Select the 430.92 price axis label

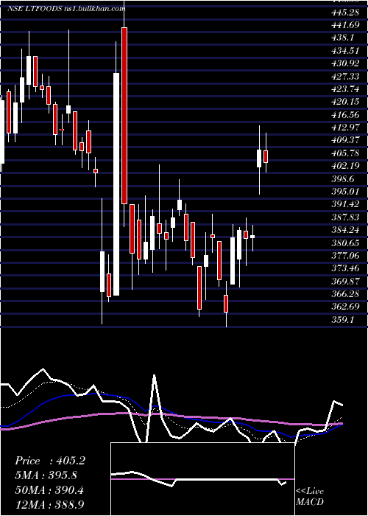pyautogui.click(x=345, y=63)
